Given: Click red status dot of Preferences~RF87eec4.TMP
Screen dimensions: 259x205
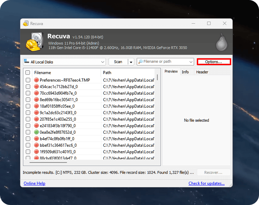Looking at the screenshot, I should click(36, 80).
